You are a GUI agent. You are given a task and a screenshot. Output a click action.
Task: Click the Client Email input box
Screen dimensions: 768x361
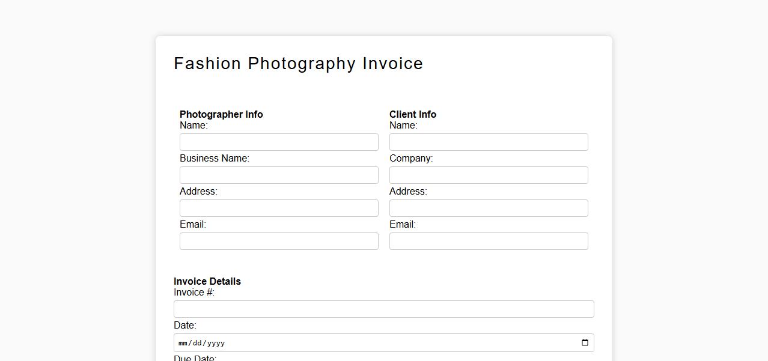coord(489,241)
